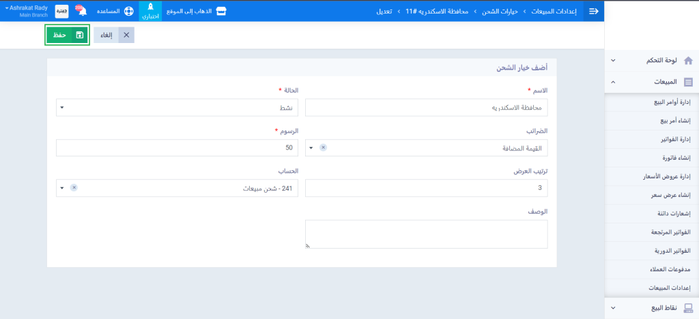The width and height of the screenshot is (699, 319).
Task: Open the الضرائب taxes dropdown arrow
Action: coord(311,148)
